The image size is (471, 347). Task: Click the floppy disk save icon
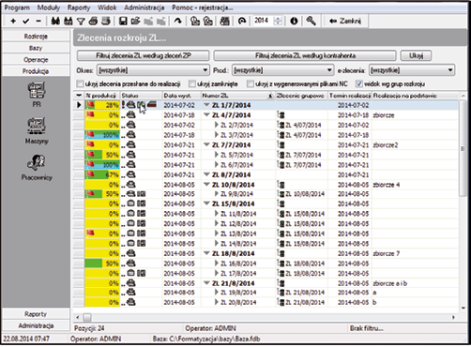123,21
